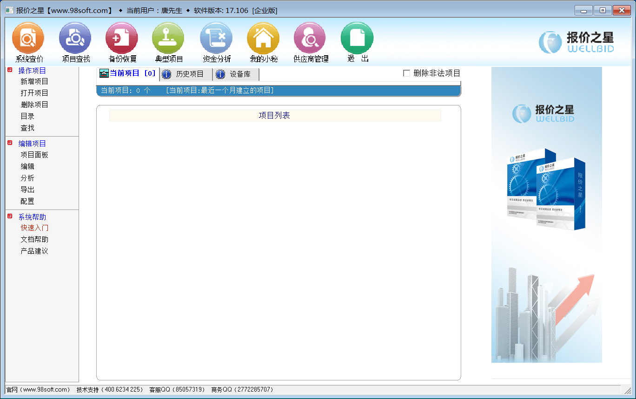
Task: Click the app icon in the title bar
Action: [x=9, y=10]
